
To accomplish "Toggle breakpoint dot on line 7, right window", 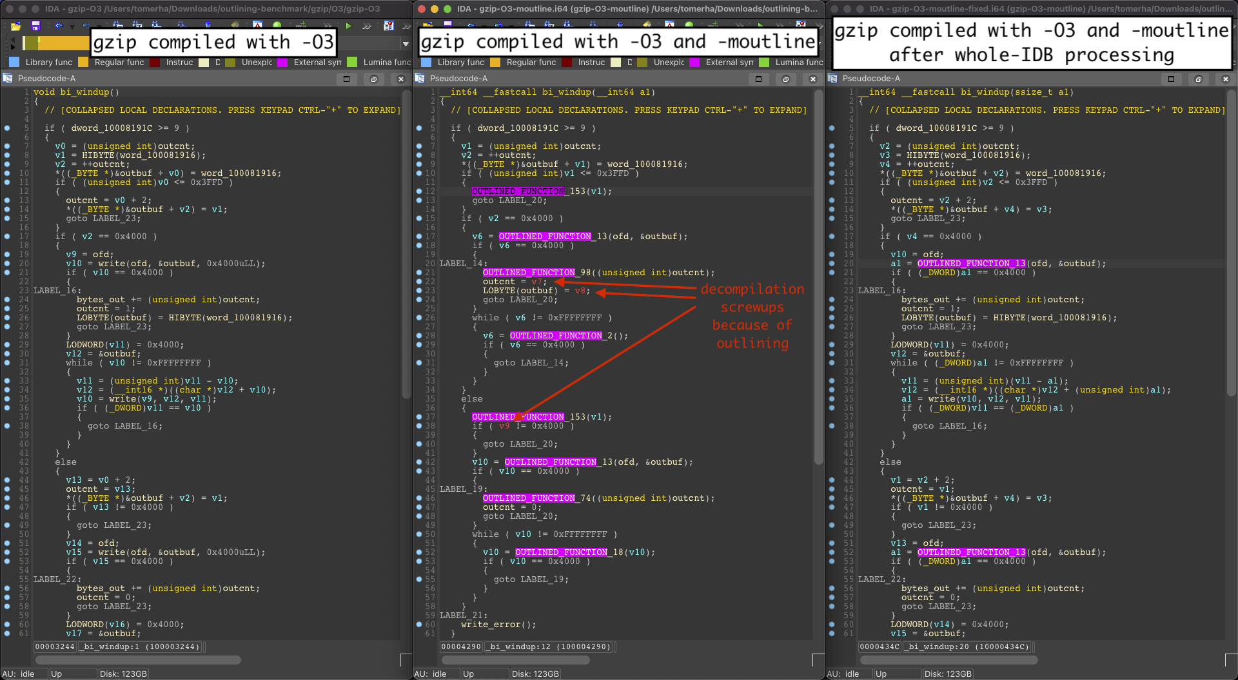I will 832,146.
